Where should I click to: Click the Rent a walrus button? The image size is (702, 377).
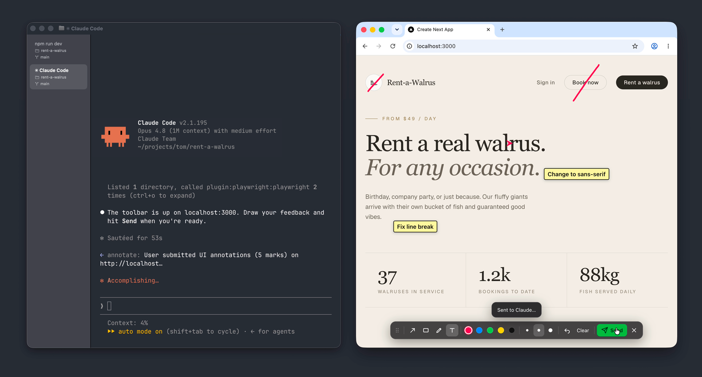pyautogui.click(x=642, y=83)
